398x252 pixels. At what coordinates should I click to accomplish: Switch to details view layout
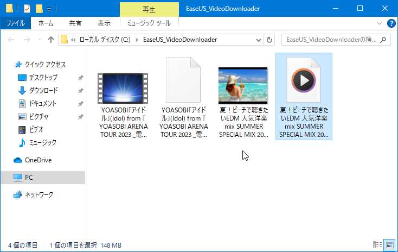(x=377, y=245)
